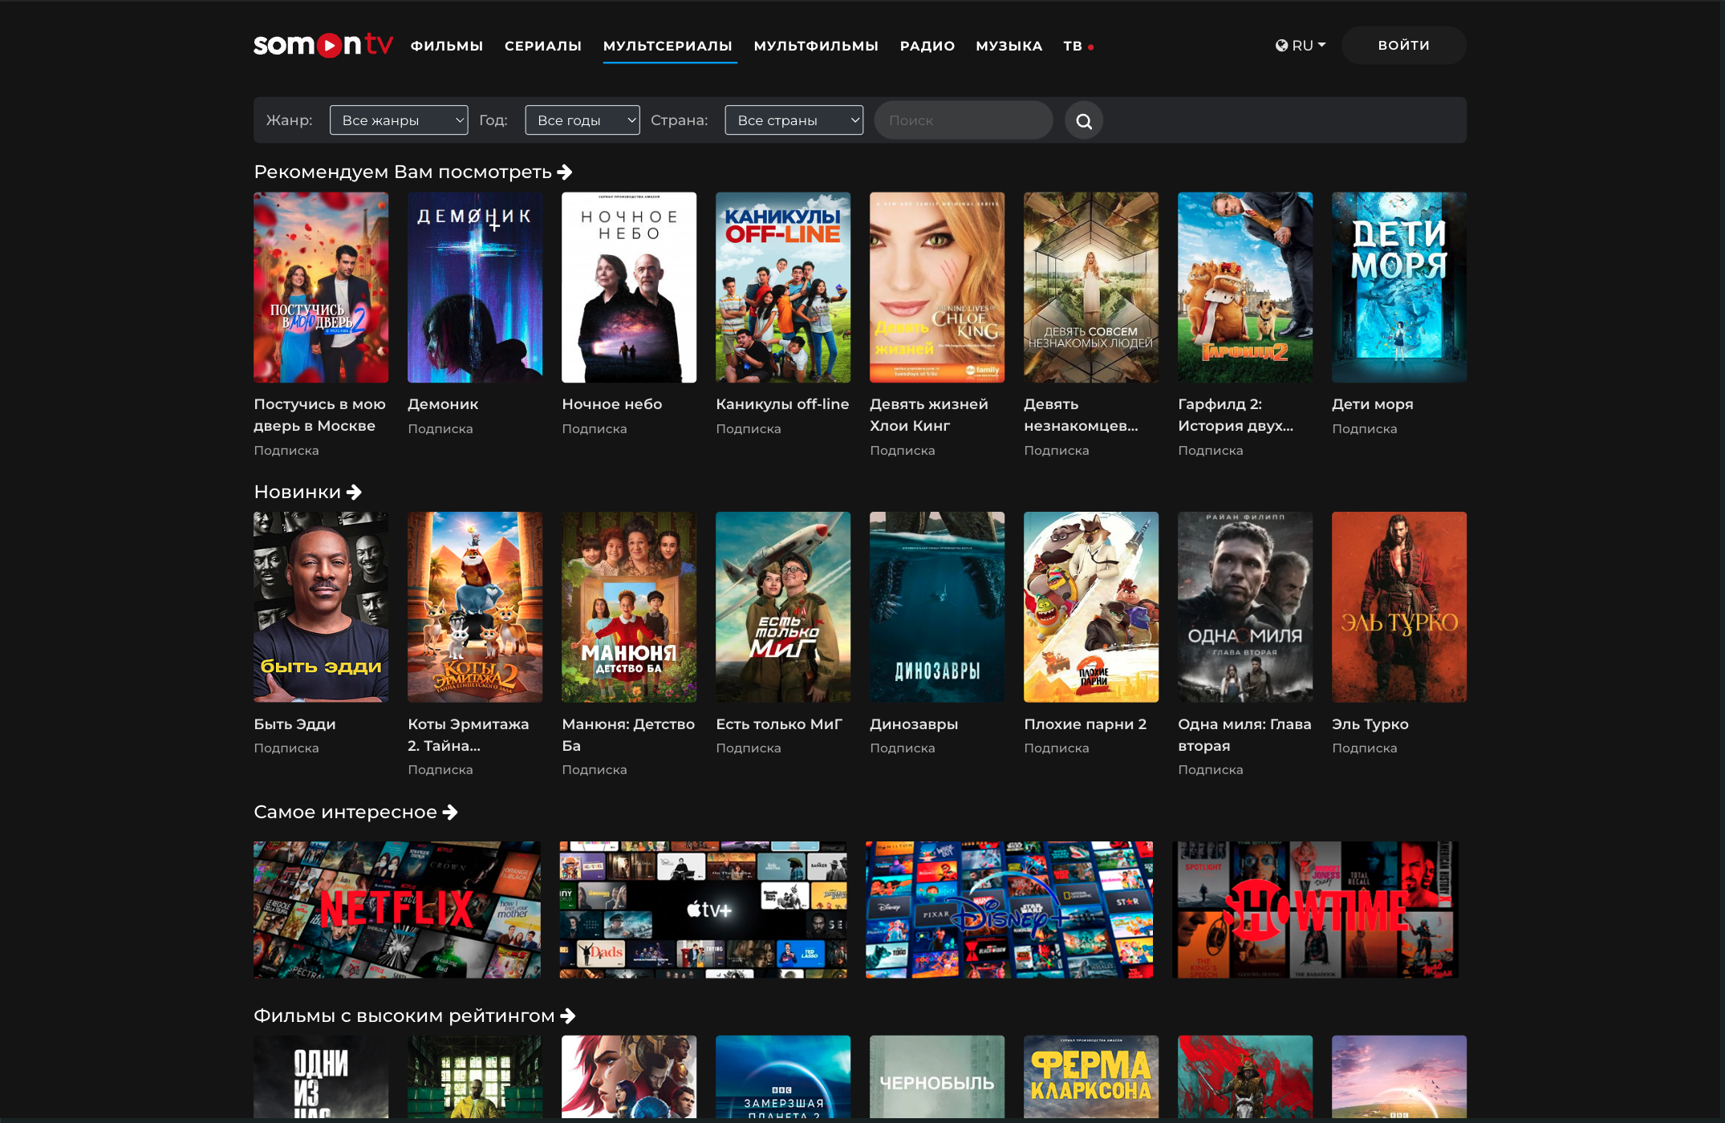Image resolution: width=1725 pixels, height=1123 pixels.
Task: Open the Ферма Кларксона poster
Action: (1091, 1076)
